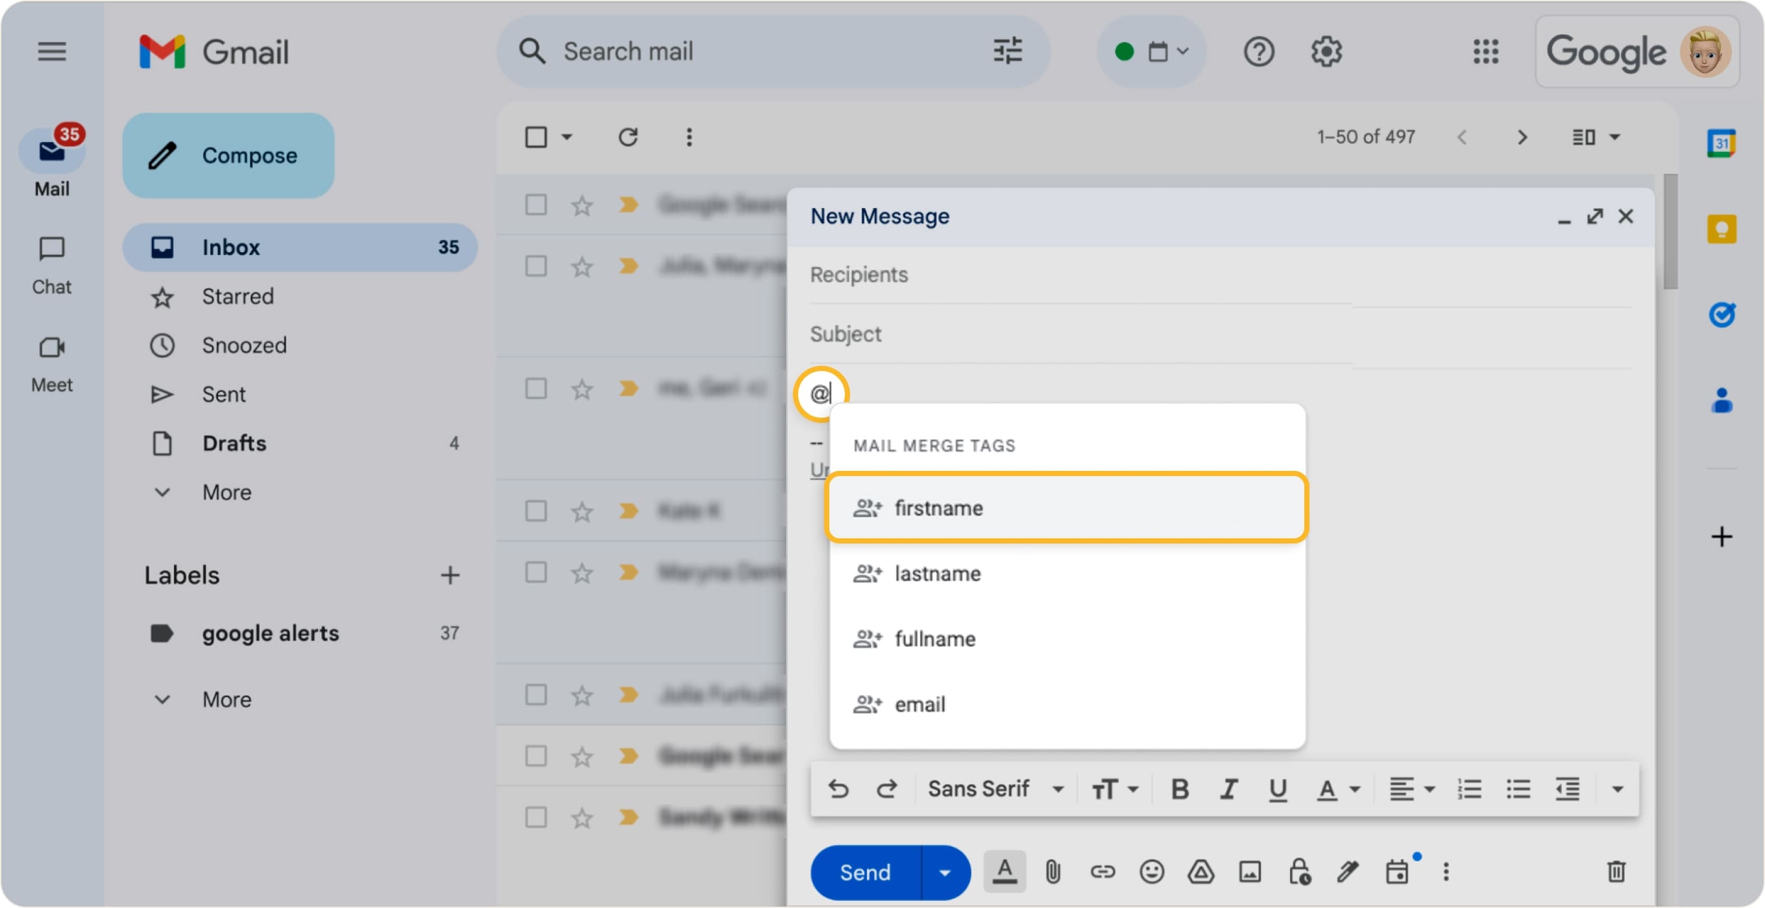Open the insert emoji picker

[1151, 872]
